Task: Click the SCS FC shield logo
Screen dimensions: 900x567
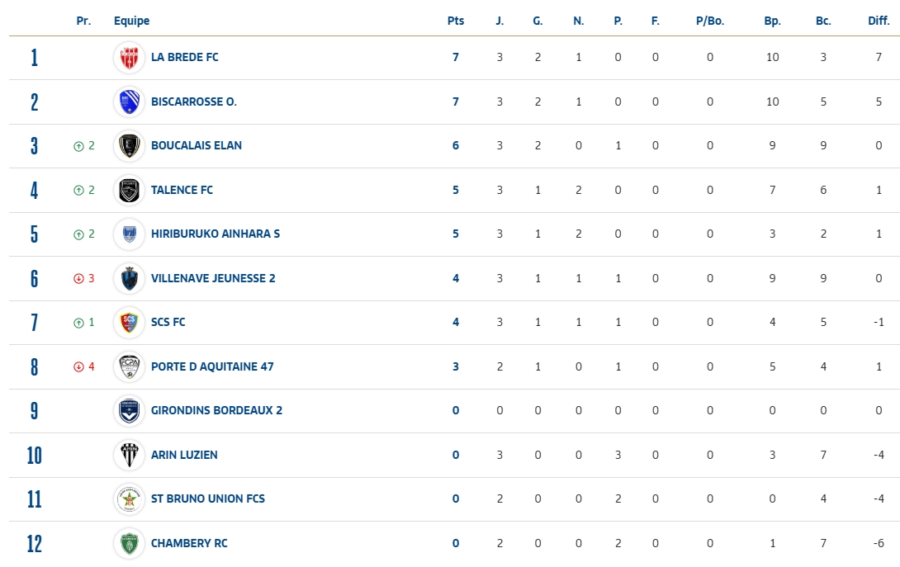Action: (x=129, y=323)
